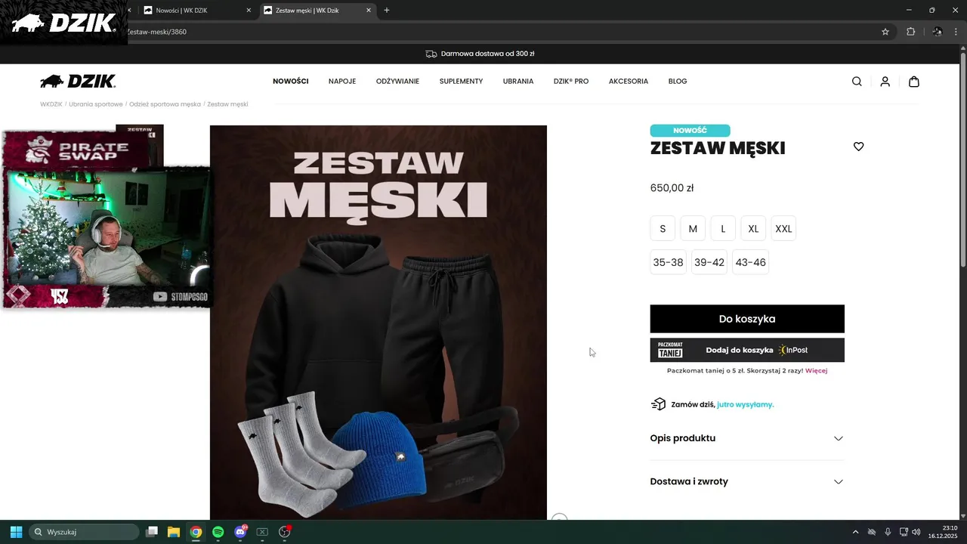Click the Wyszukaj taskbar search field
967x544 pixels.
(x=84, y=532)
